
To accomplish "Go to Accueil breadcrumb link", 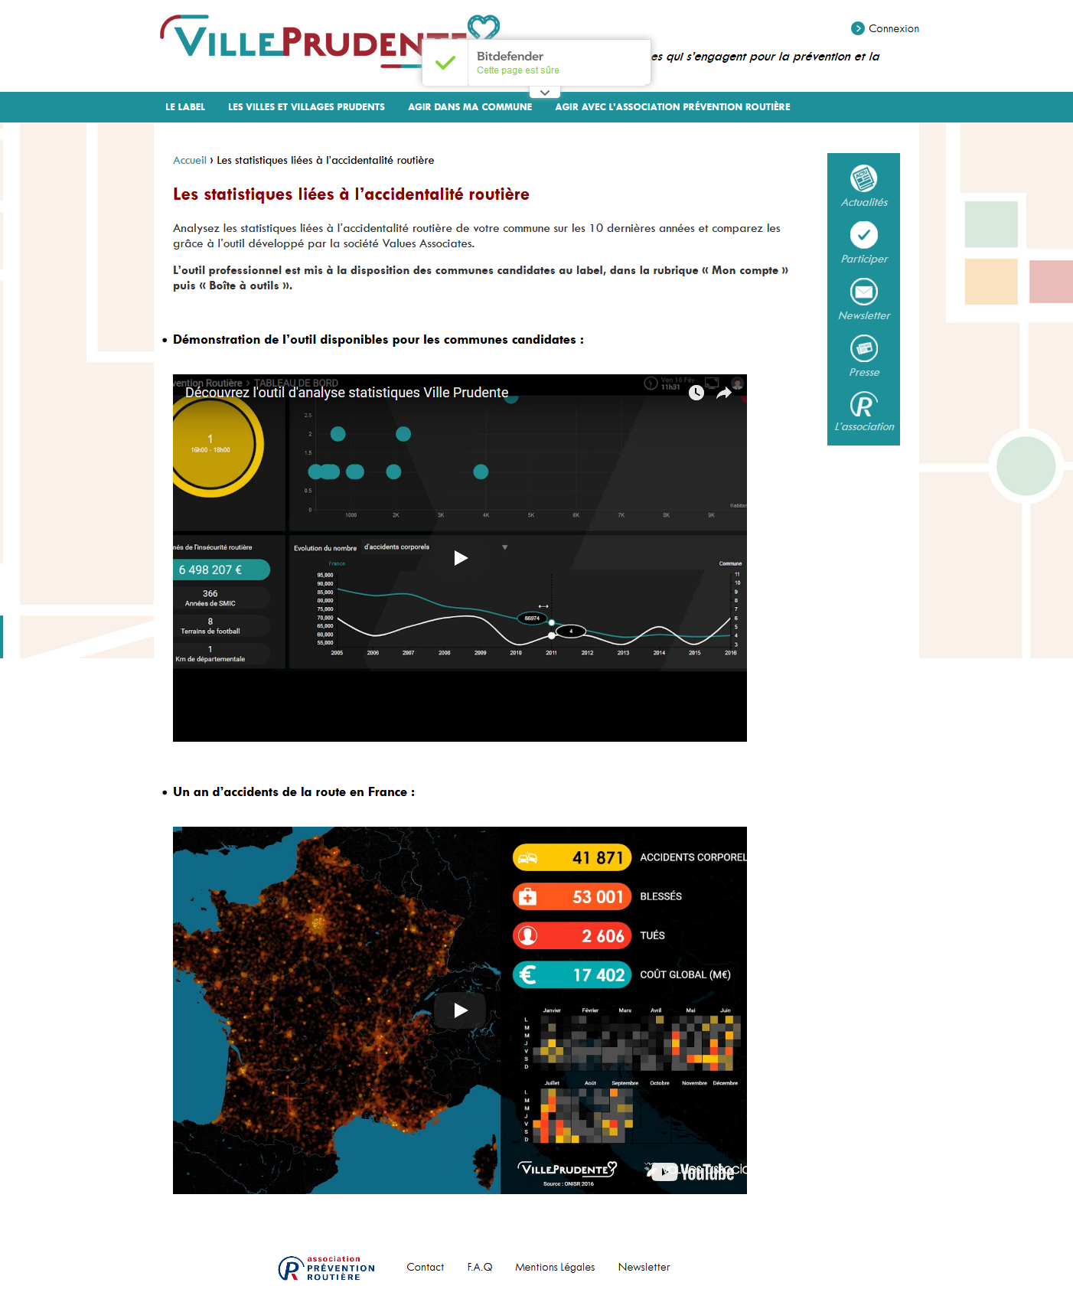I will click(190, 160).
